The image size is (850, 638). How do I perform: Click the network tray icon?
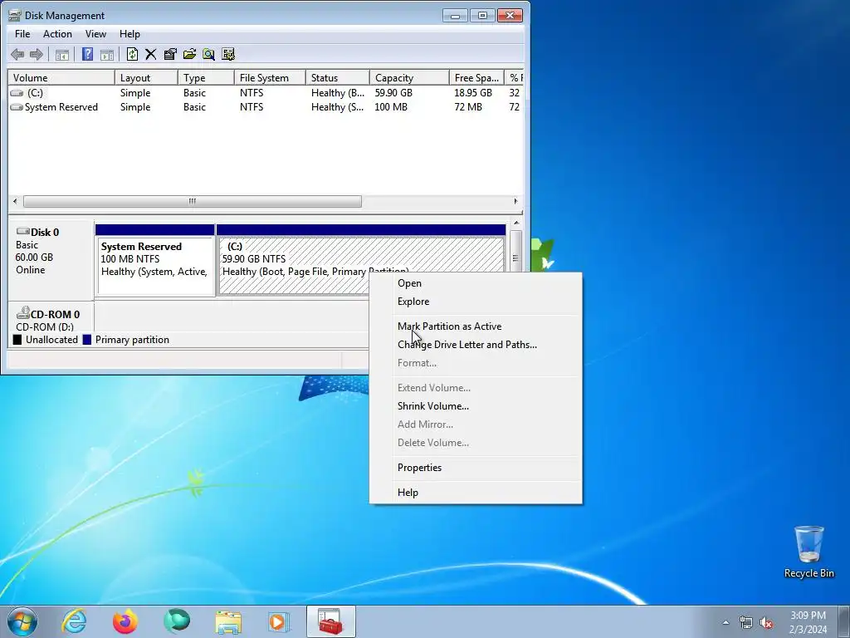746,622
